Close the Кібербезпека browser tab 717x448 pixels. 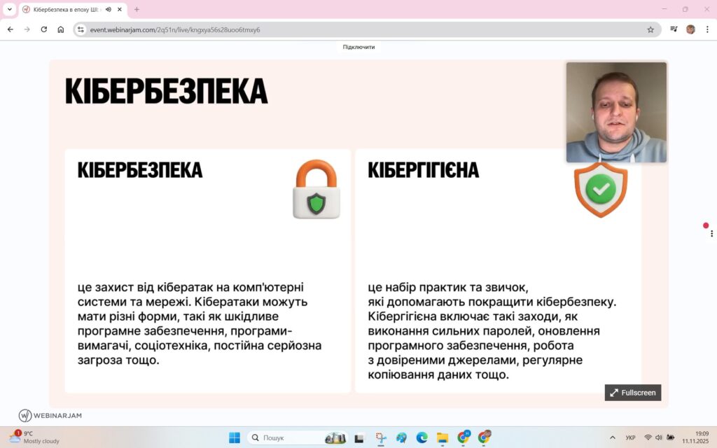click(x=120, y=9)
